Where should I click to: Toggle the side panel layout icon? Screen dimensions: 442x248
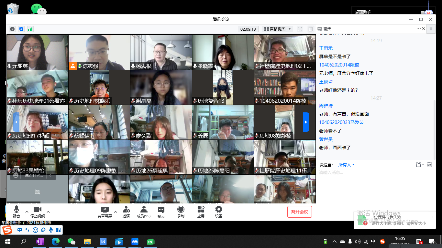point(311,29)
